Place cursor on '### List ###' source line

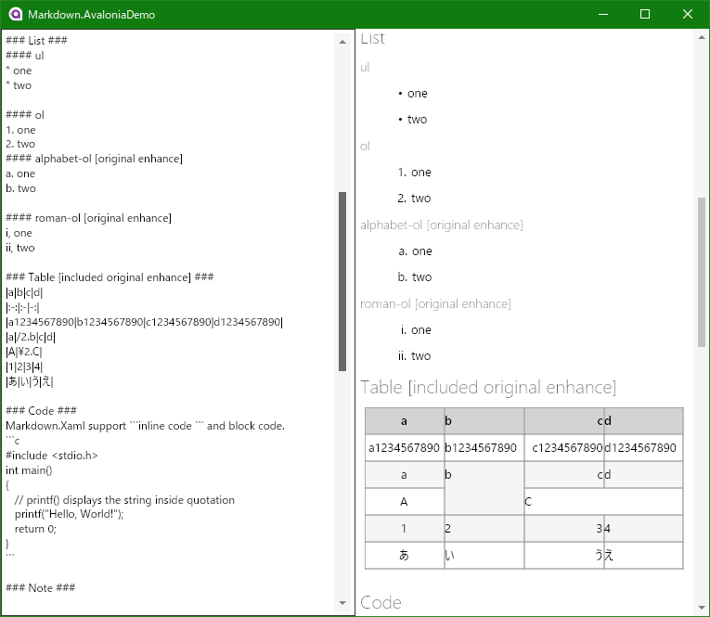[36, 41]
